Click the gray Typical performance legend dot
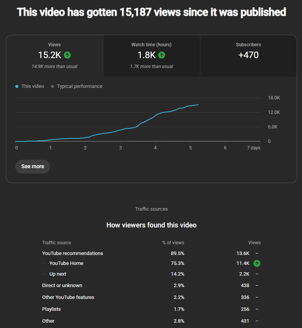 pyautogui.click(x=52, y=86)
